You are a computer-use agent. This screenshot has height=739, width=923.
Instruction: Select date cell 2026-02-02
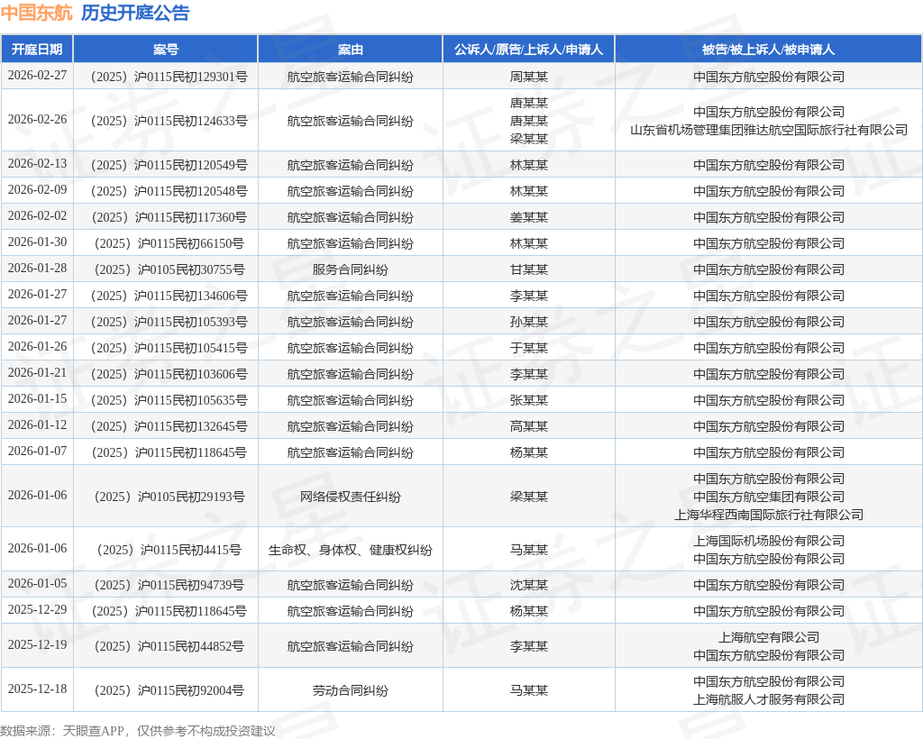tap(37, 216)
